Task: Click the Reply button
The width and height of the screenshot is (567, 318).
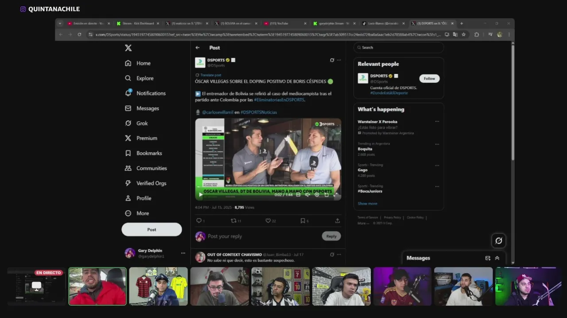Action: pos(331,236)
